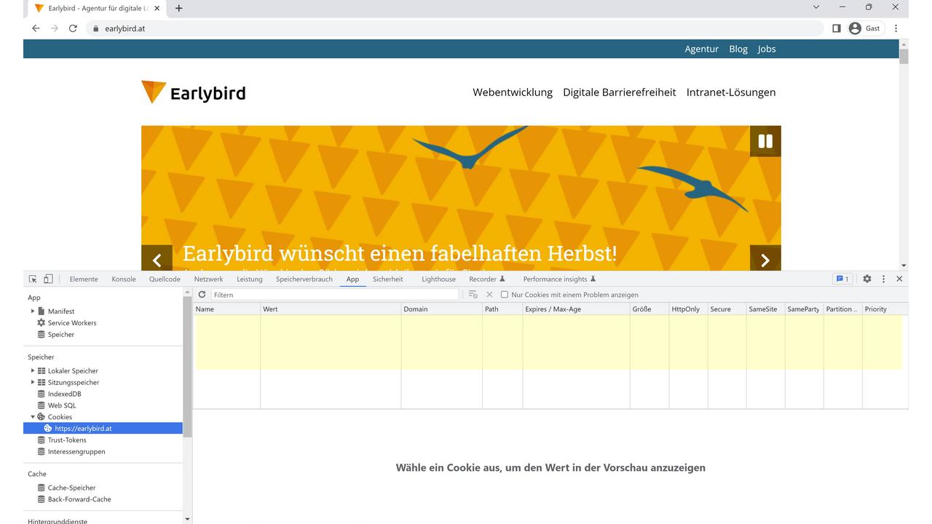Open DevTools settings gear

pos(866,279)
